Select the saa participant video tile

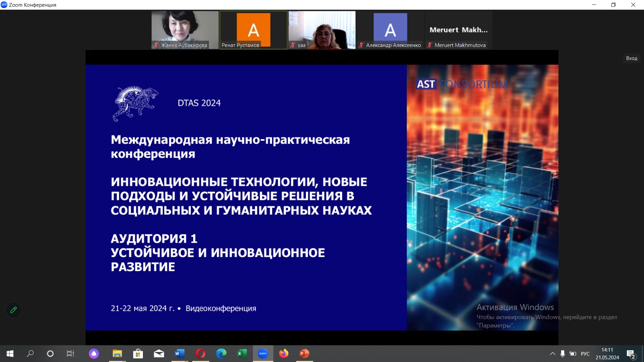click(322, 30)
